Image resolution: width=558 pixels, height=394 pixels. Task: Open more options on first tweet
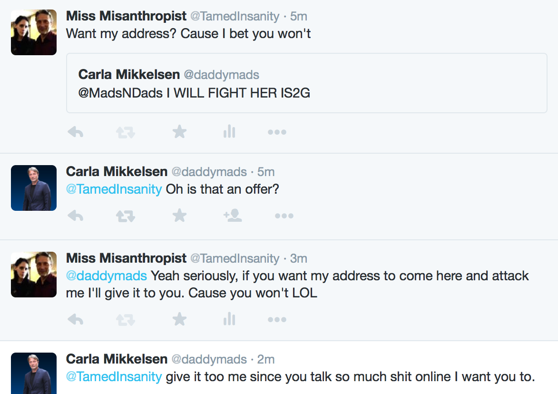coord(277,132)
